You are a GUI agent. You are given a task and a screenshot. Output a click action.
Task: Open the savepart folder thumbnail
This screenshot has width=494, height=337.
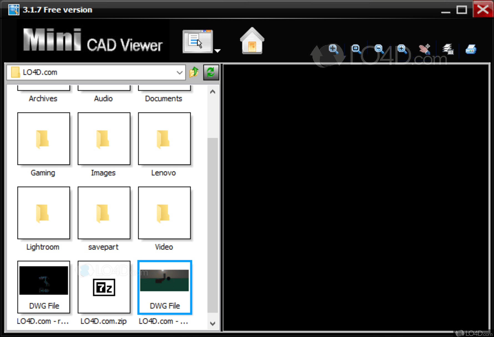click(x=104, y=213)
